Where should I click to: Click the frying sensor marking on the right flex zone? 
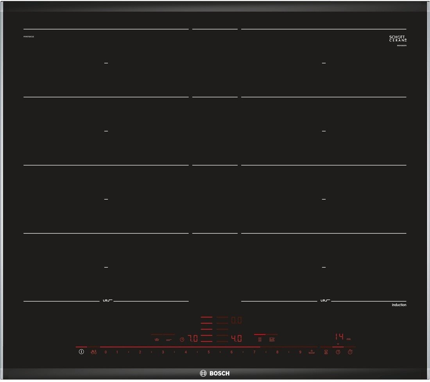point(325,301)
